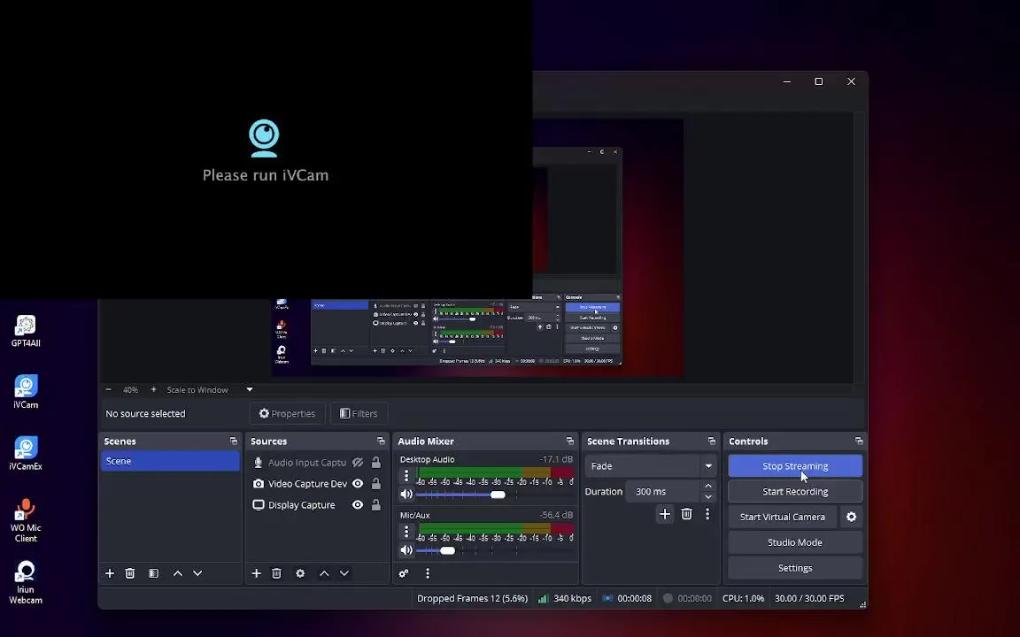The width and height of the screenshot is (1020, 637).
Task: Click Start Recording button
Action: (x=795, y=491)
